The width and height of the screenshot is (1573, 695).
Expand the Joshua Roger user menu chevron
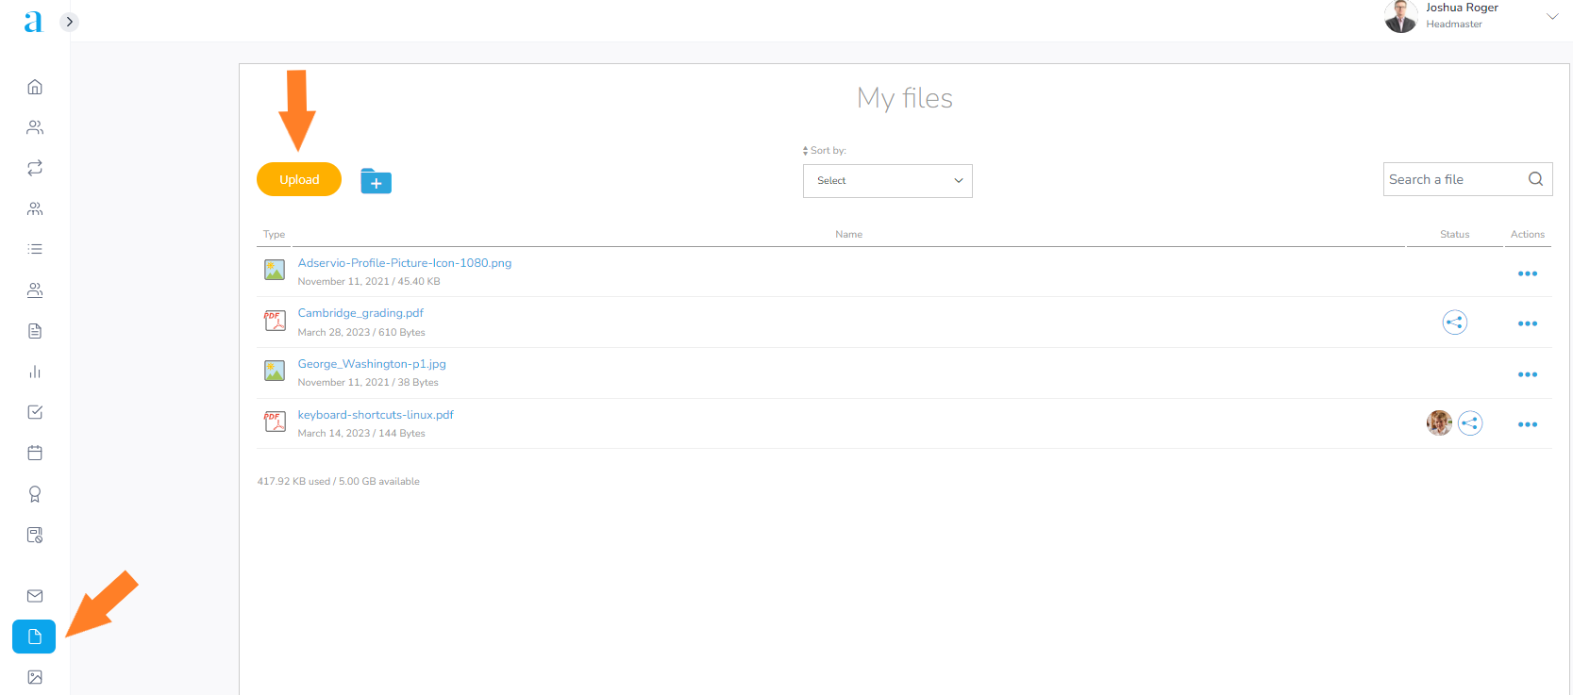pos(1552,16)
